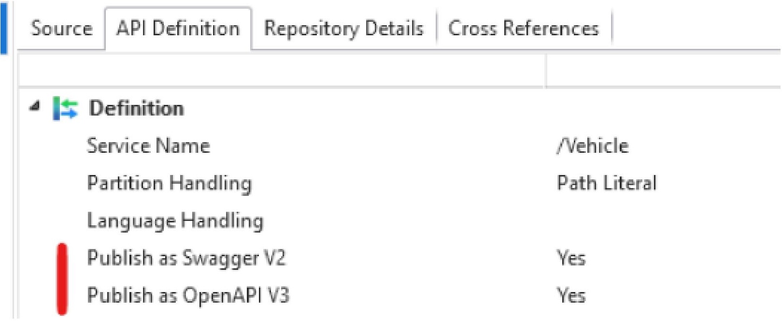This screenshot has height=322, width=782.
Task: Toggle the OpenAPI V3 Yes value
Action: [x=571, y=295]
